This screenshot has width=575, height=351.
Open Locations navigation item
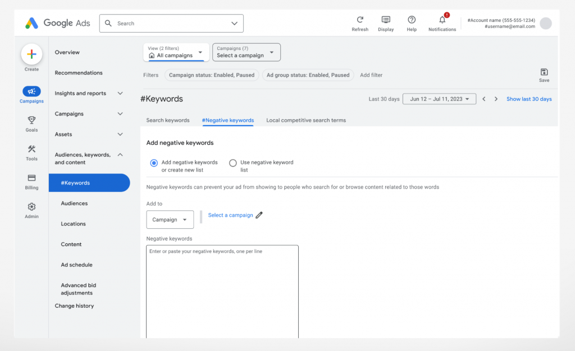point(74,224)
